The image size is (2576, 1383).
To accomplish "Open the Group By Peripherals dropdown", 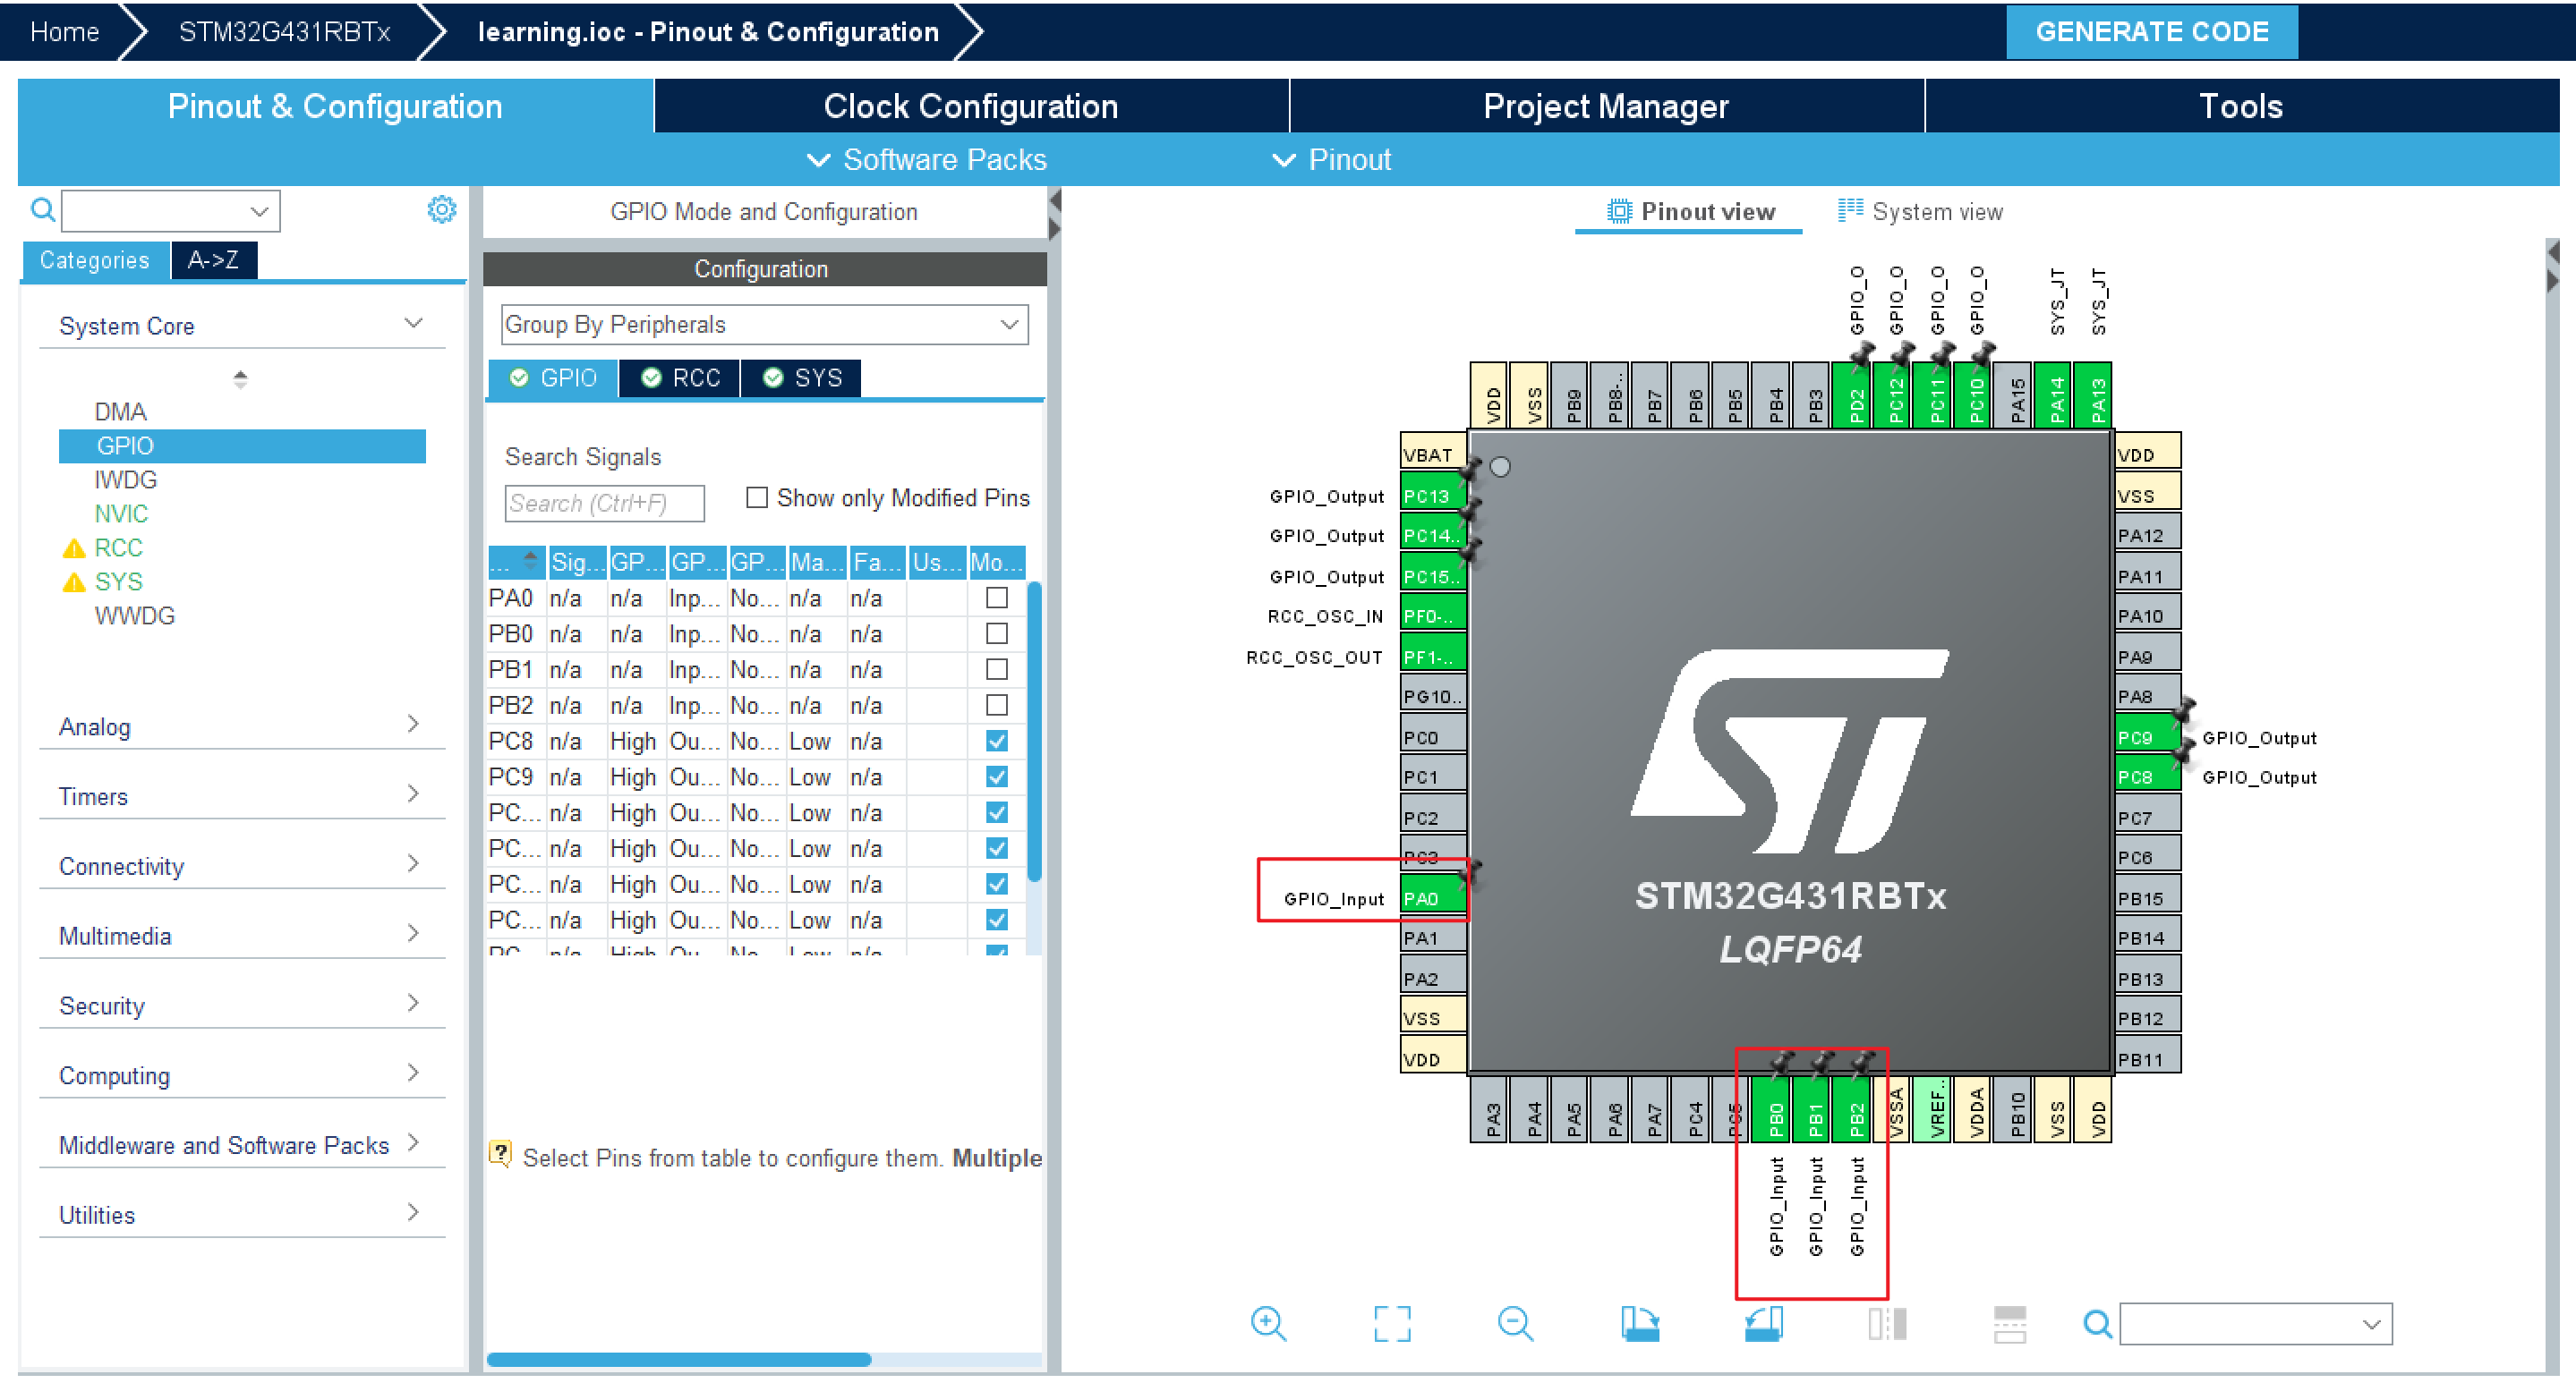I will click(764, 325).
